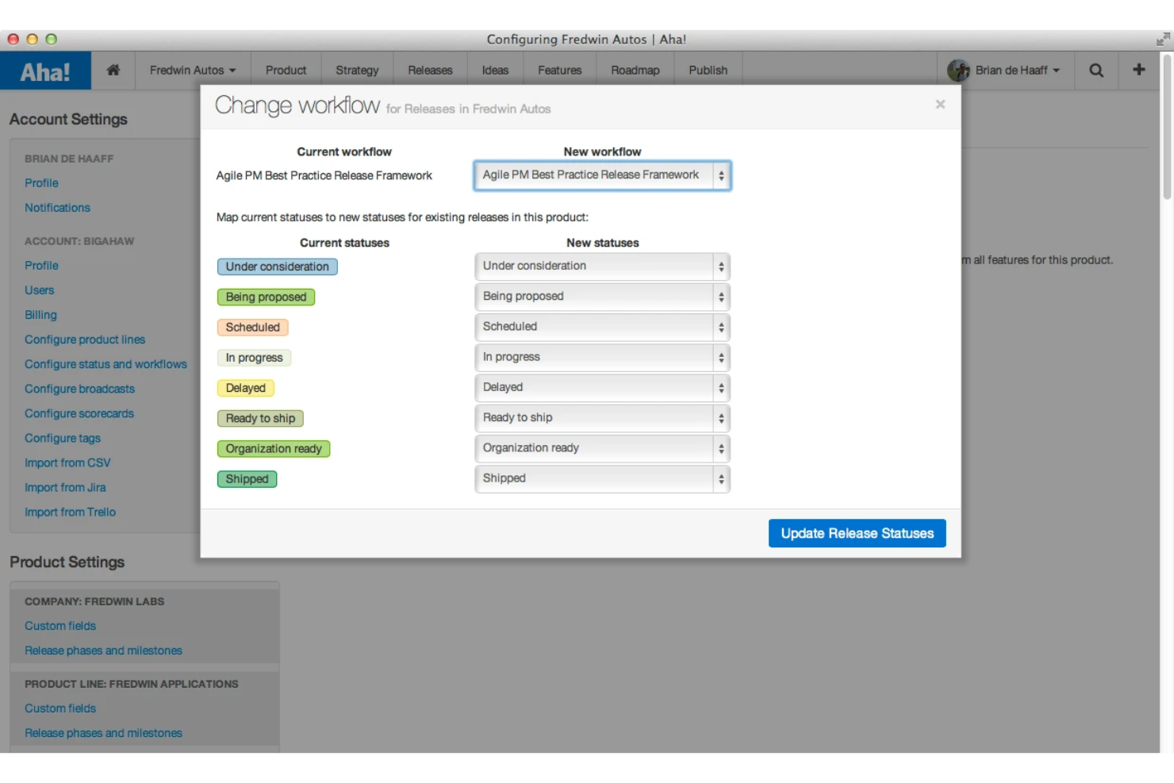Click green Organization ready badge
The height and width of the screenshot is (783, 1174).
(x=274, y=448)
